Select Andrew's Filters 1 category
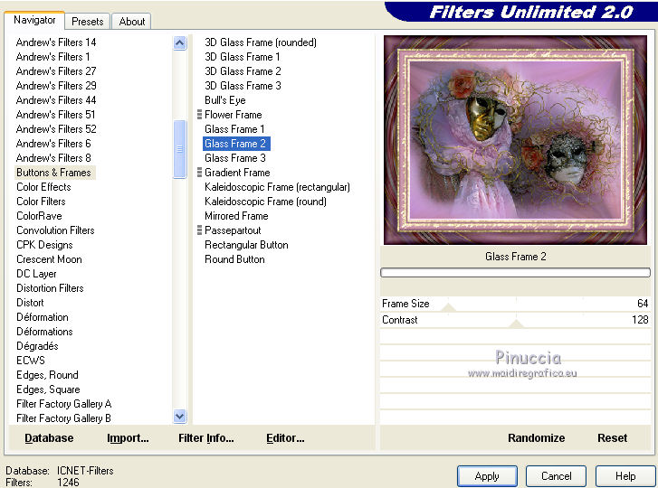The width and height of the screenshot is (658, 488). [52, 57]
